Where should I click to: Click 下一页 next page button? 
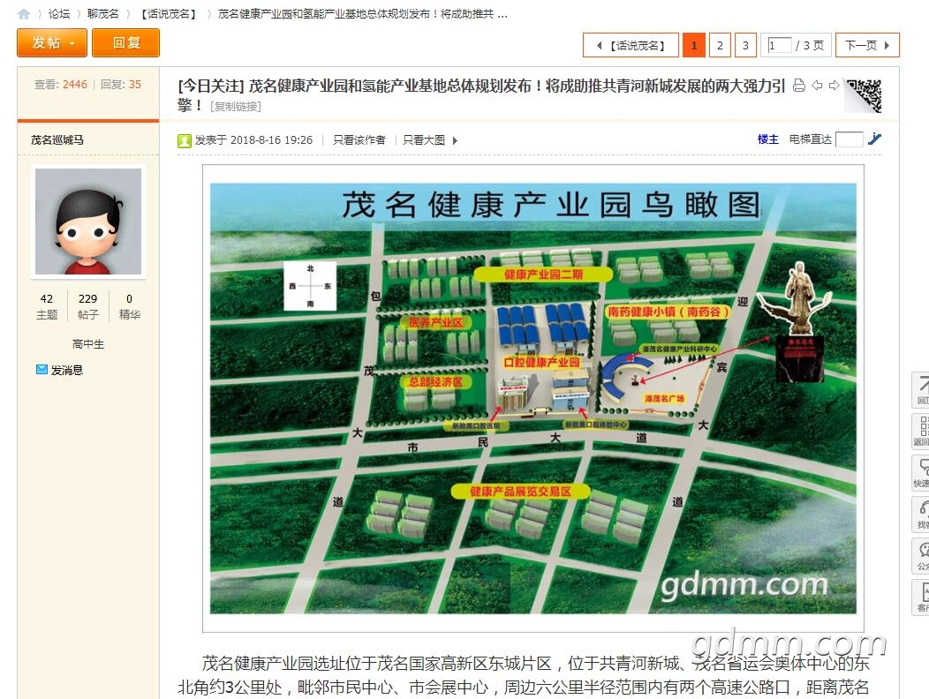(x=866, y=45)
